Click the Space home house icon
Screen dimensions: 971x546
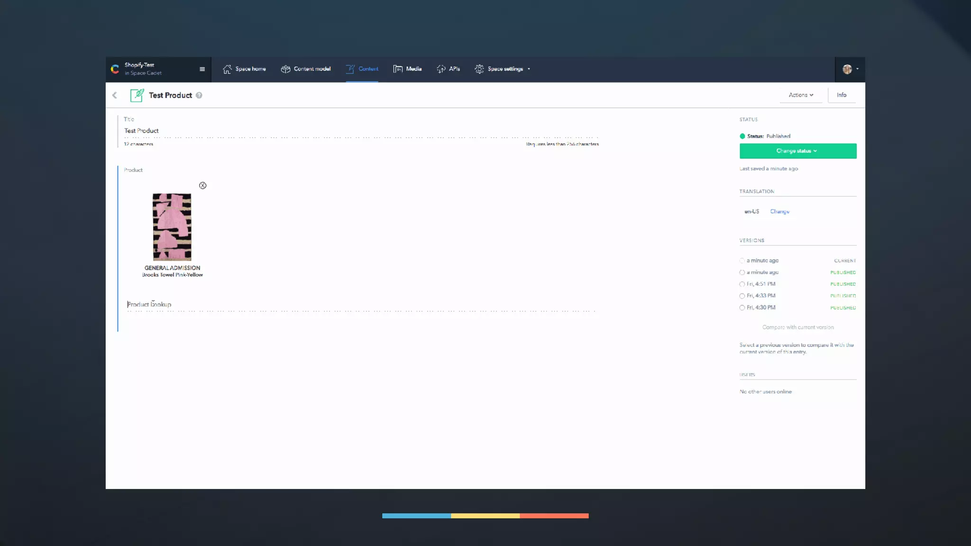click(227, 69)
